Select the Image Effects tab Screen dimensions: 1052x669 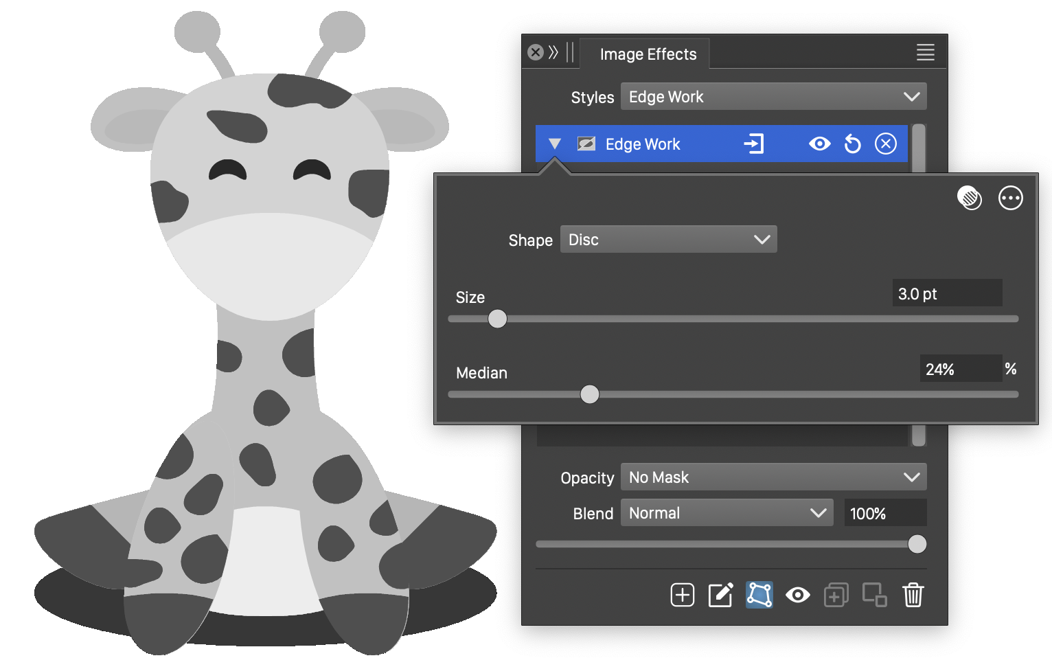(648, 54)
